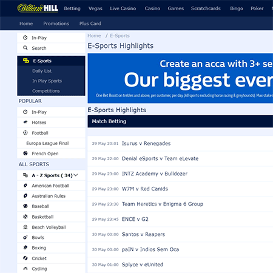Click the acca bet boost banner

pos(180,78)
